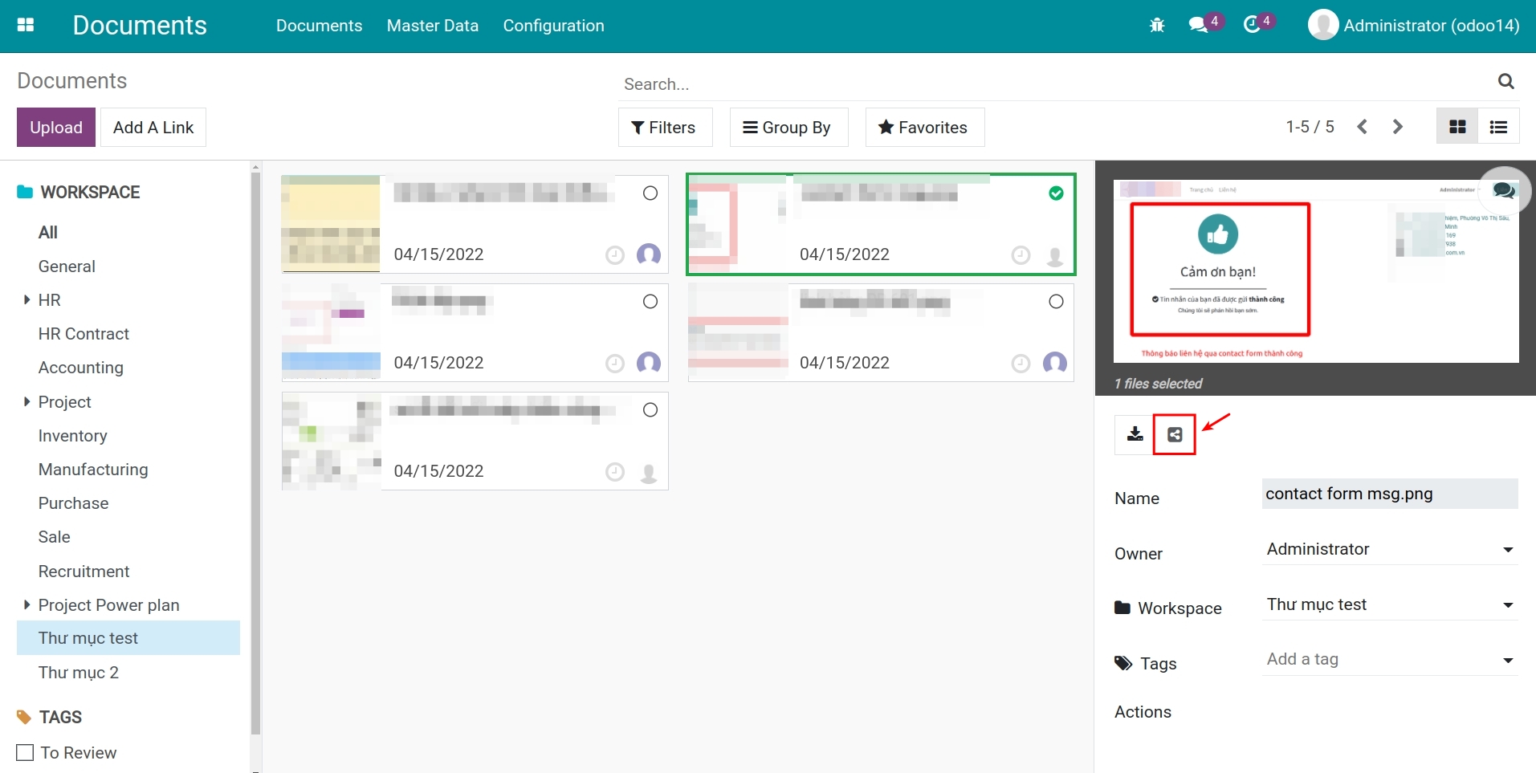The height and width of the screenshot is (773, 1536).
Task: Open the messaging conversations icon
Action: point(1198,24)
